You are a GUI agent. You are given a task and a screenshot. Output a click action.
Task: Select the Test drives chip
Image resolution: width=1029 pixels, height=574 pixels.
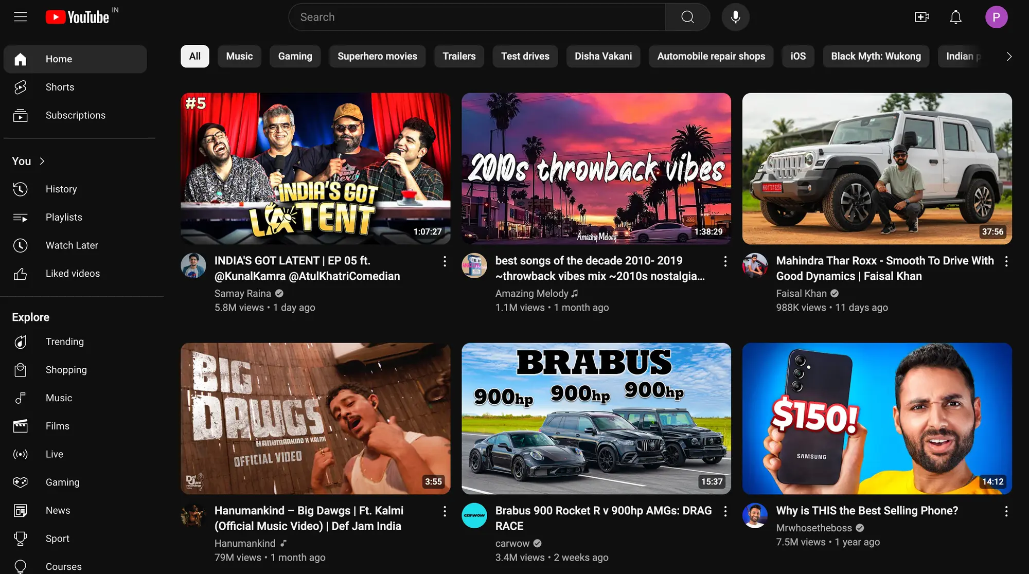pos(525,56)
